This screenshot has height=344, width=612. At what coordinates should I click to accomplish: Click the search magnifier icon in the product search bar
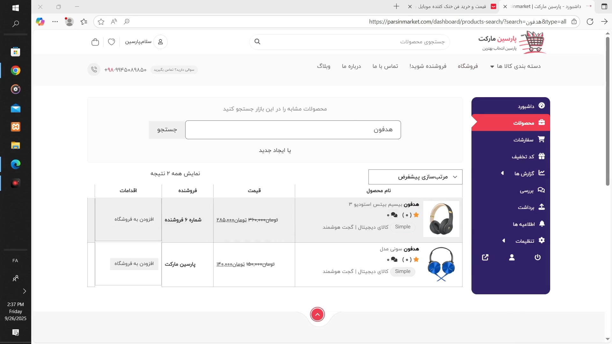(258, 42)
